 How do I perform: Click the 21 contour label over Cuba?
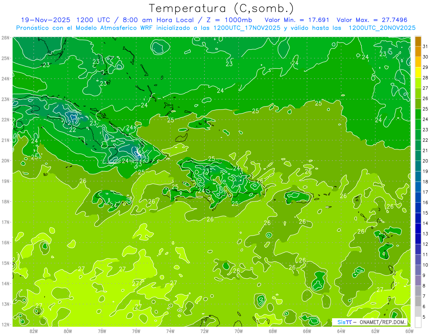click(x=71, y=123)
